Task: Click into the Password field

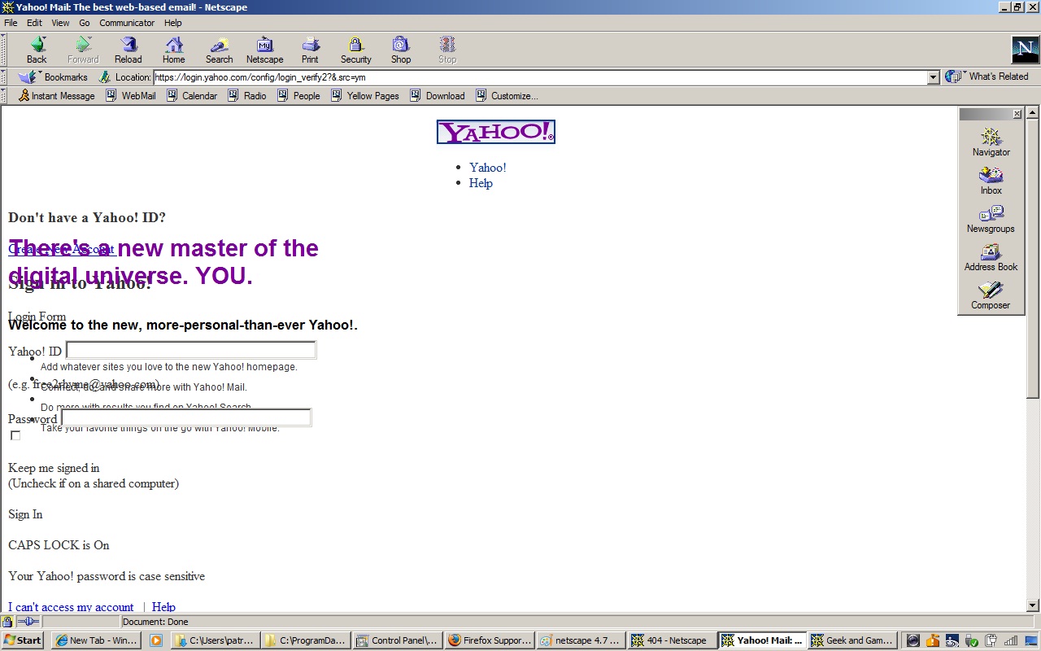Action: point(186,417)
